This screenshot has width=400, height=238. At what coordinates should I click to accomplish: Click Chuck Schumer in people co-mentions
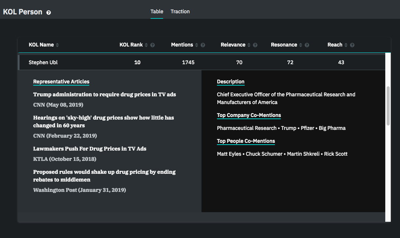[264, 154]
